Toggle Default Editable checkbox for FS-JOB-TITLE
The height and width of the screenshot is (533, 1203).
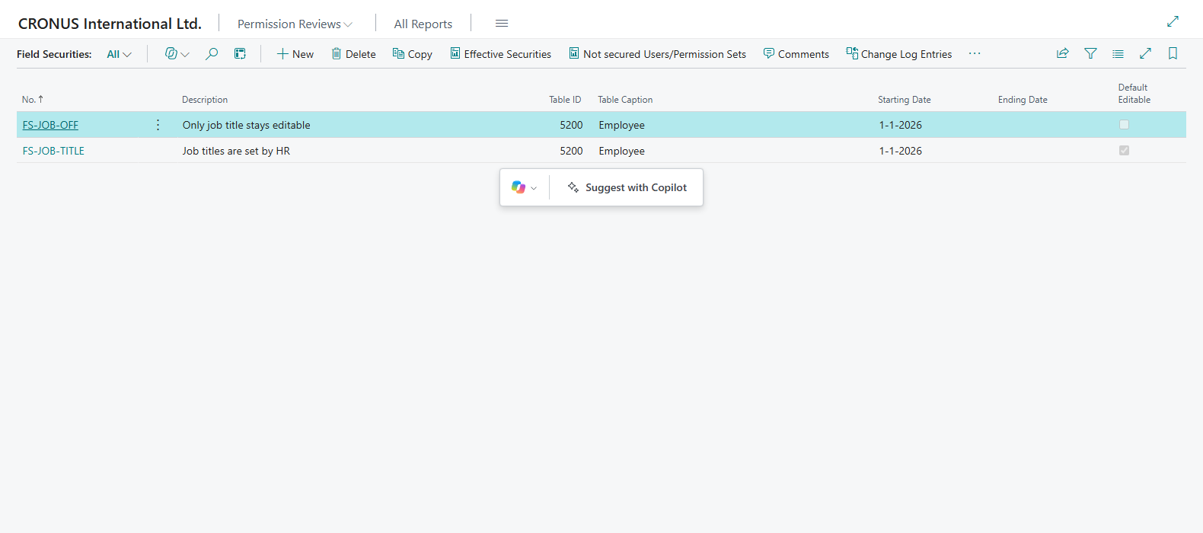[1124, 151]
